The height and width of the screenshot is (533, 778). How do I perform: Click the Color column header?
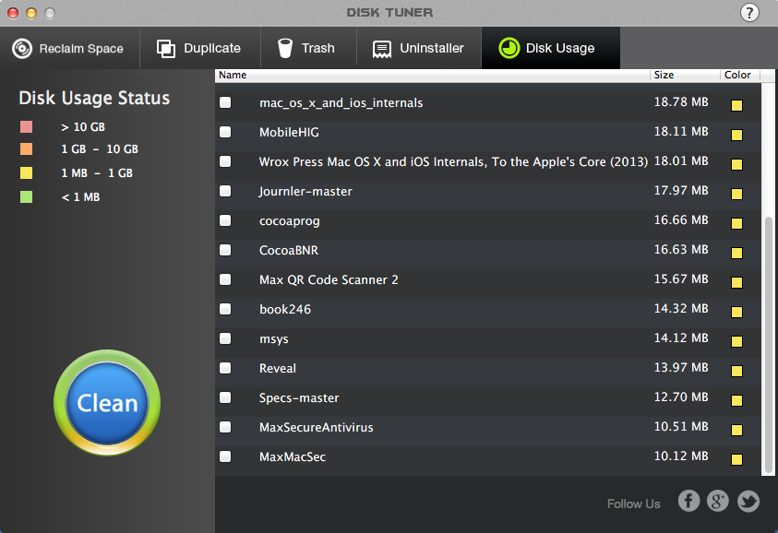tap(740, 75)
